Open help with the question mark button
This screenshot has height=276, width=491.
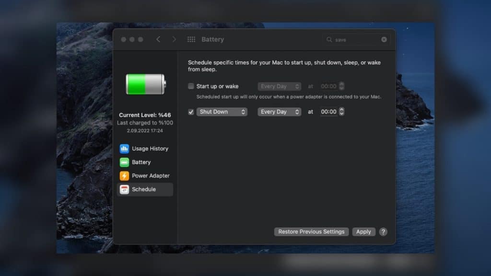383,232
